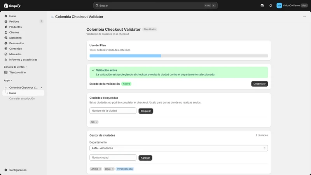
Task: Click the Productos tag icon
Action: coord(6,27)
